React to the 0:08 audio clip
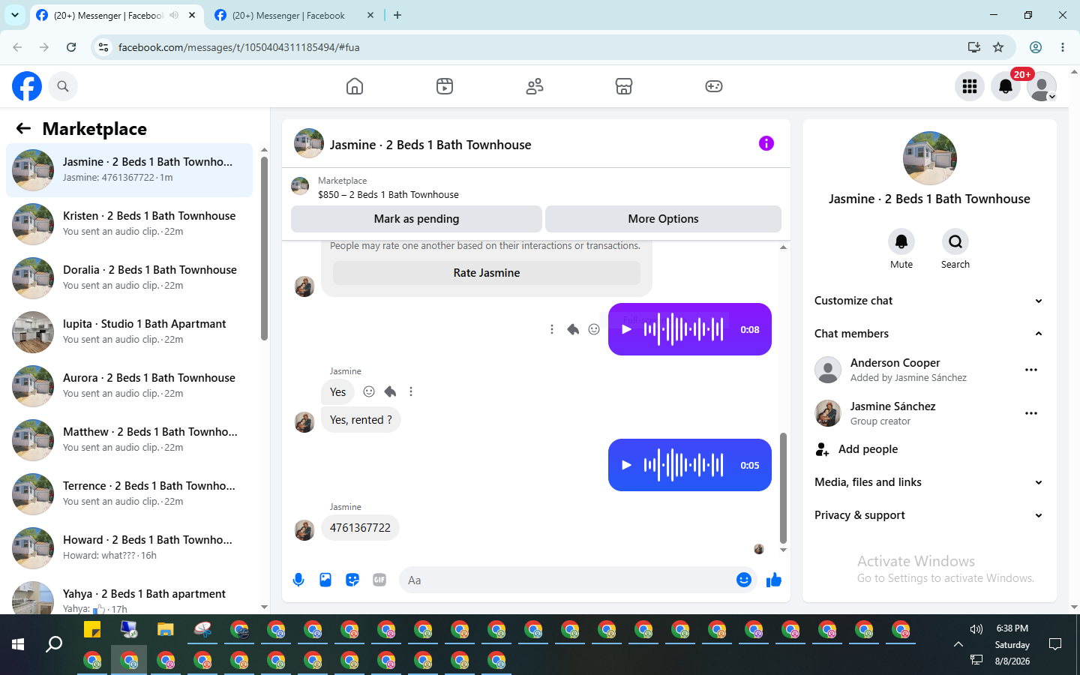The height and width of the screenshot is (675, 1080). coord(594,329)
